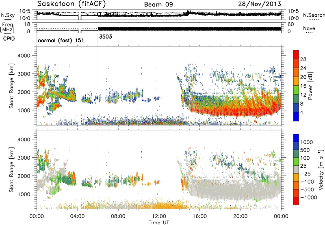The height and width of the screenshot is (225, 325).
Task: Click the "3503" CPID text
Action: pyautogui.click(x=106, y=37)
